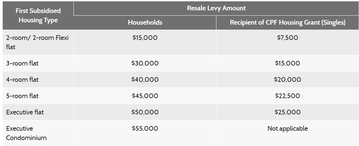Click the 'First Subsidised Housing Type' header
Image resolution: width=359 pixels, height=146 pixels.
[38, 16]
